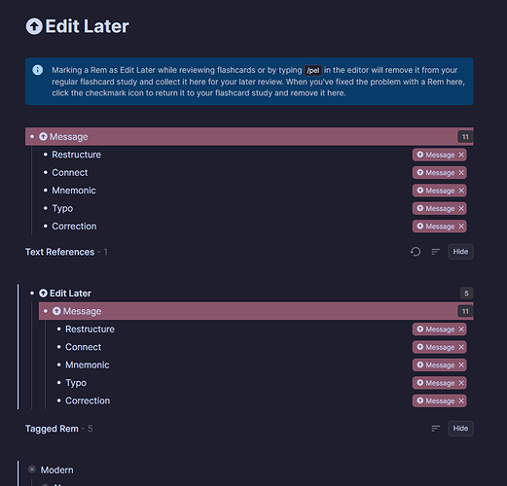Toggle the Modern bullet in Tagged Rem
Image resolution: width=507 pixels, height=486 pixels.
(32, 469)
